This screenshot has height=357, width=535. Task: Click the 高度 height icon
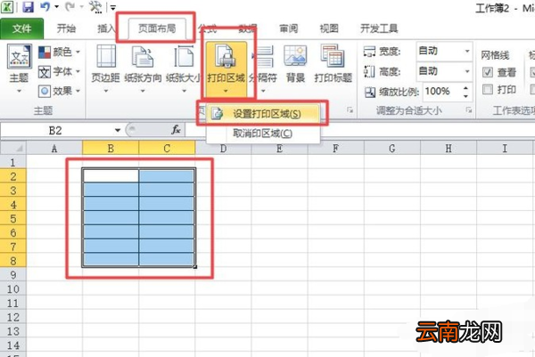tap(369, 71)
